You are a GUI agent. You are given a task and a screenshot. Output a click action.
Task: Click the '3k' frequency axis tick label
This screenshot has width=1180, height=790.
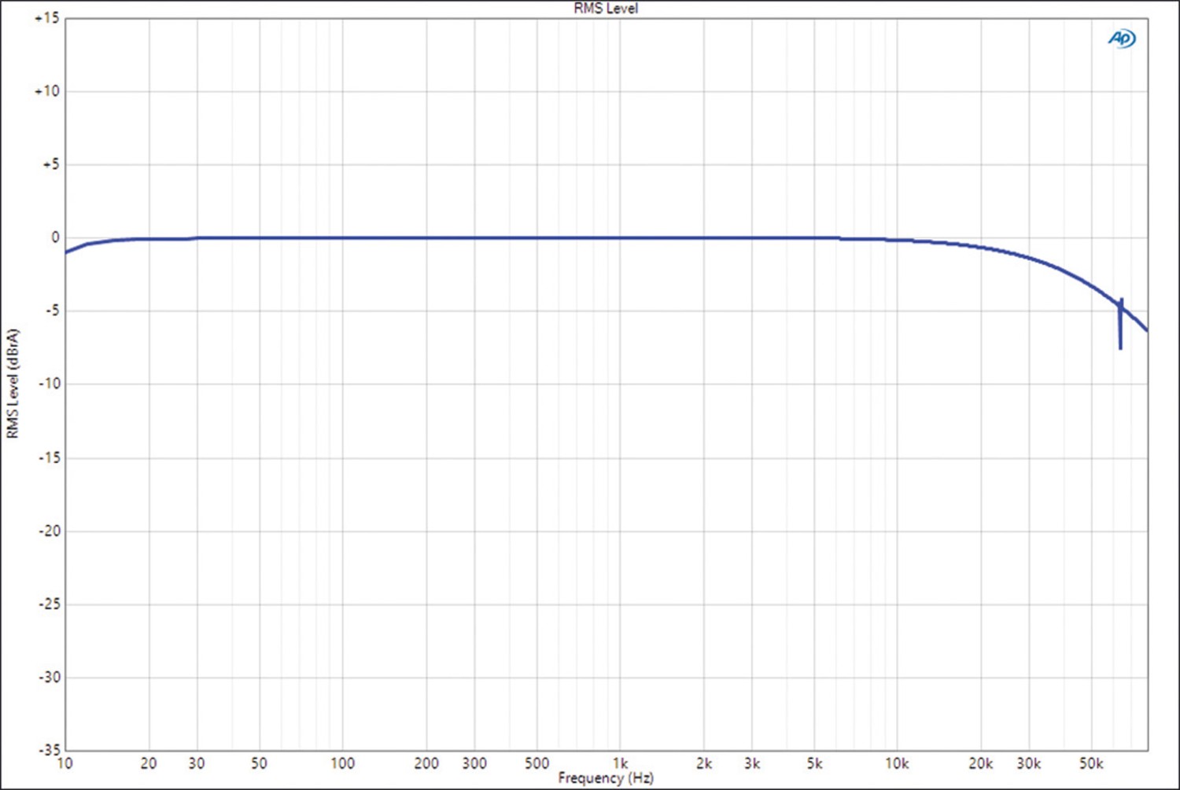(x=752, y=762)
